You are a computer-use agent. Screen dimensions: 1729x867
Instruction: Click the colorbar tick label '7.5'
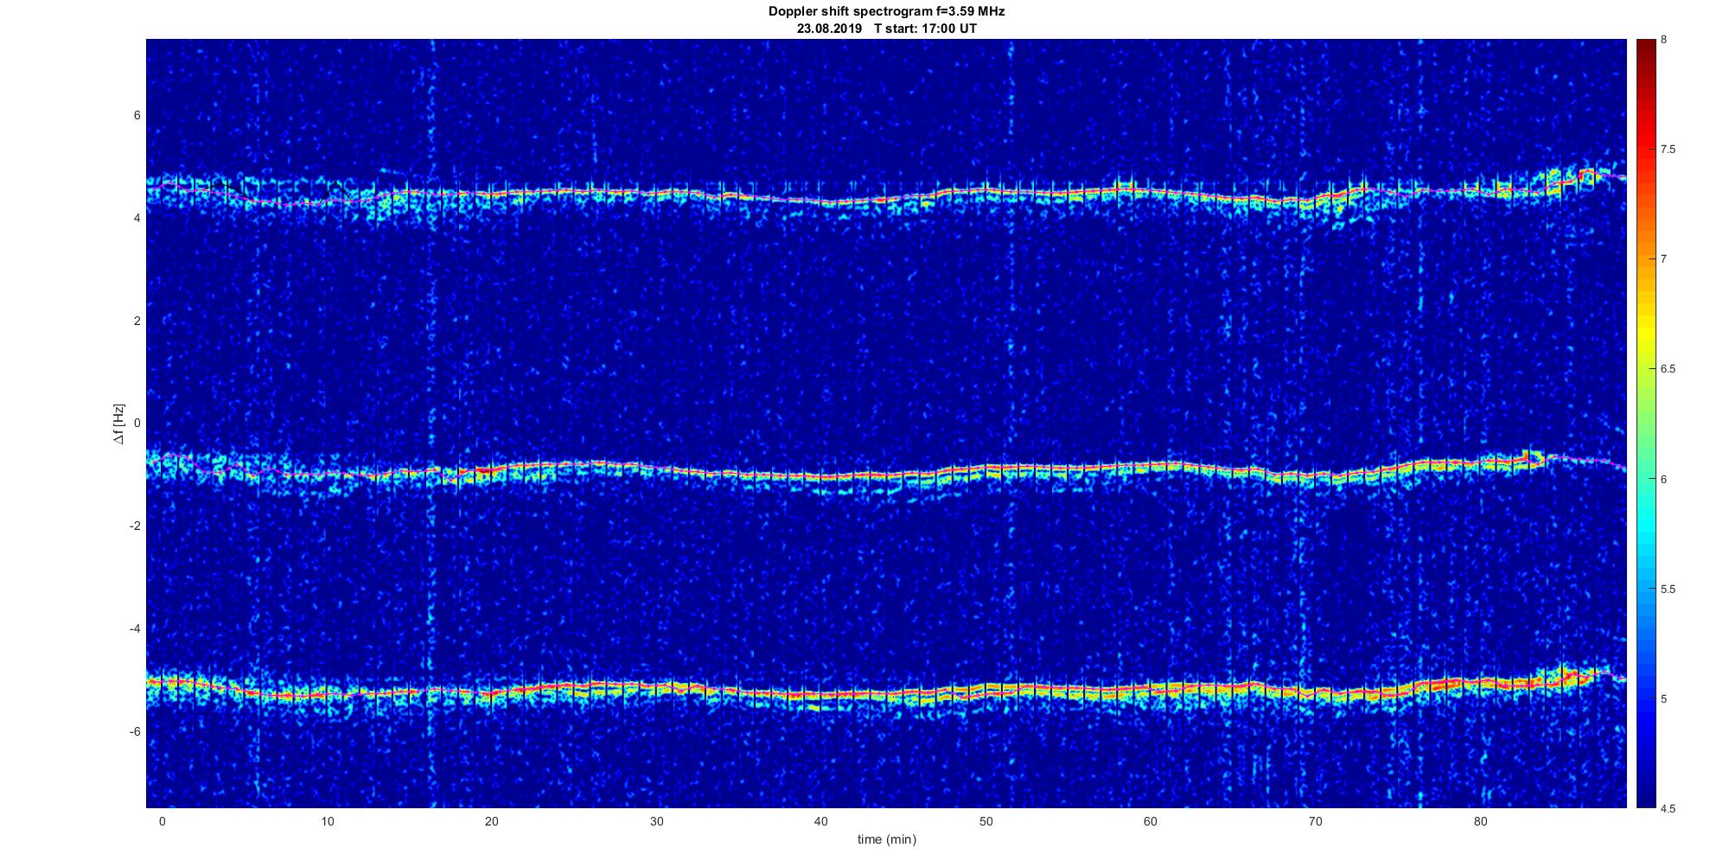click(x=1668, y=150)
